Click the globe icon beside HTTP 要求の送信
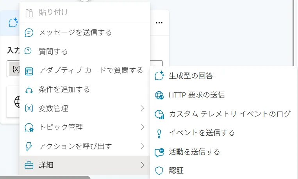298x179 pixels. 159,95
